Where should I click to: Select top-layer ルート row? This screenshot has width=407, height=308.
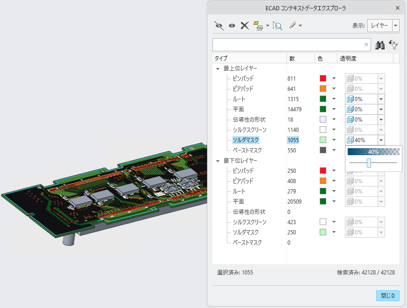tap(239, 99)
